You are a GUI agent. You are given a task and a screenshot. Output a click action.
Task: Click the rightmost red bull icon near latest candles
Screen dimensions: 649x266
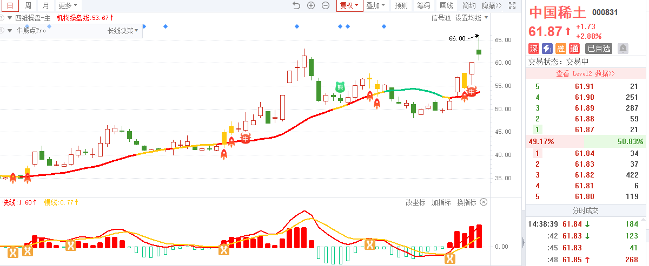click(x=472, y=92)
